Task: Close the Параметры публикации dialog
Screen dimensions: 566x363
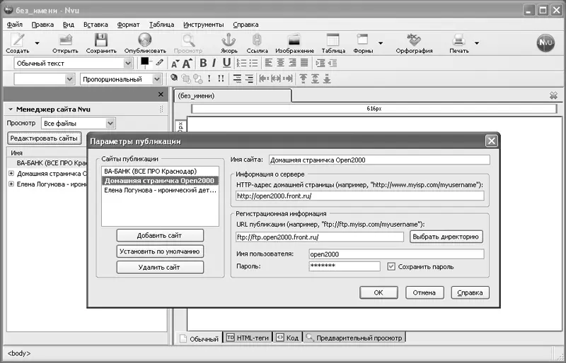Action: 491,141
